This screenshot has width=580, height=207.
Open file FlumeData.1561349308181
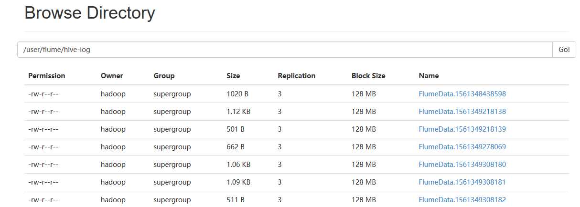tap(462, 182)
